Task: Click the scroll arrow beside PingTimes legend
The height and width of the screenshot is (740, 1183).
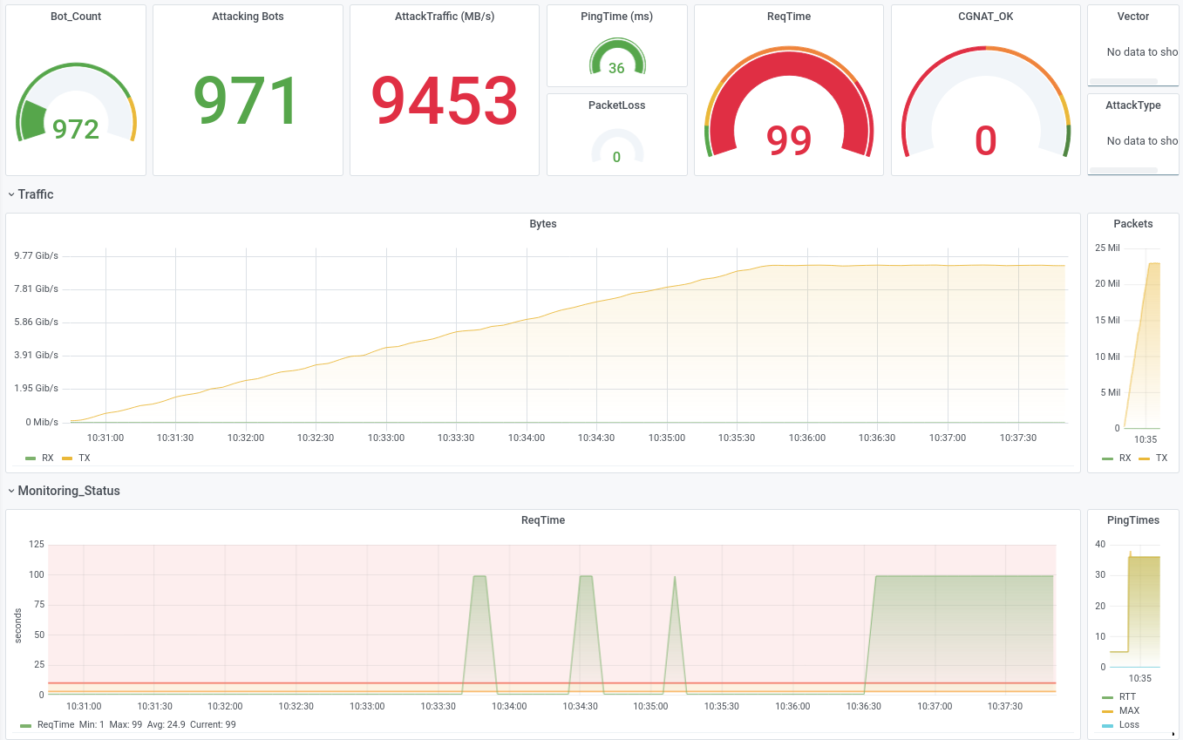Action: coord(1173,733)
